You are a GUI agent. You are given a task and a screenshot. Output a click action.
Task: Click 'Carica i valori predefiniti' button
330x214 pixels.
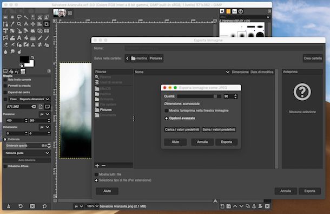point(182,129)
